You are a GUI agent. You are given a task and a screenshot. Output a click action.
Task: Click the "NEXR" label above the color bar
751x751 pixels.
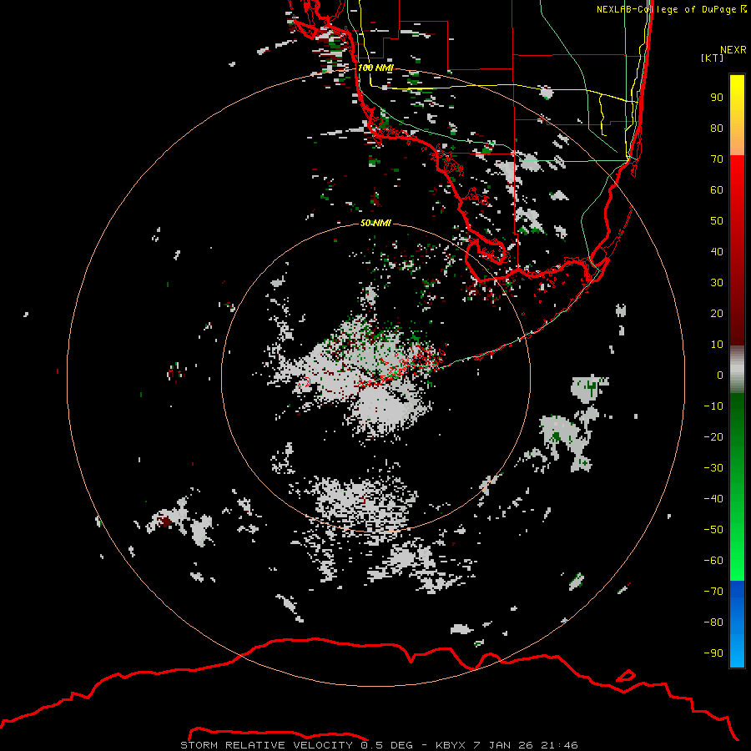pos(733,50)
